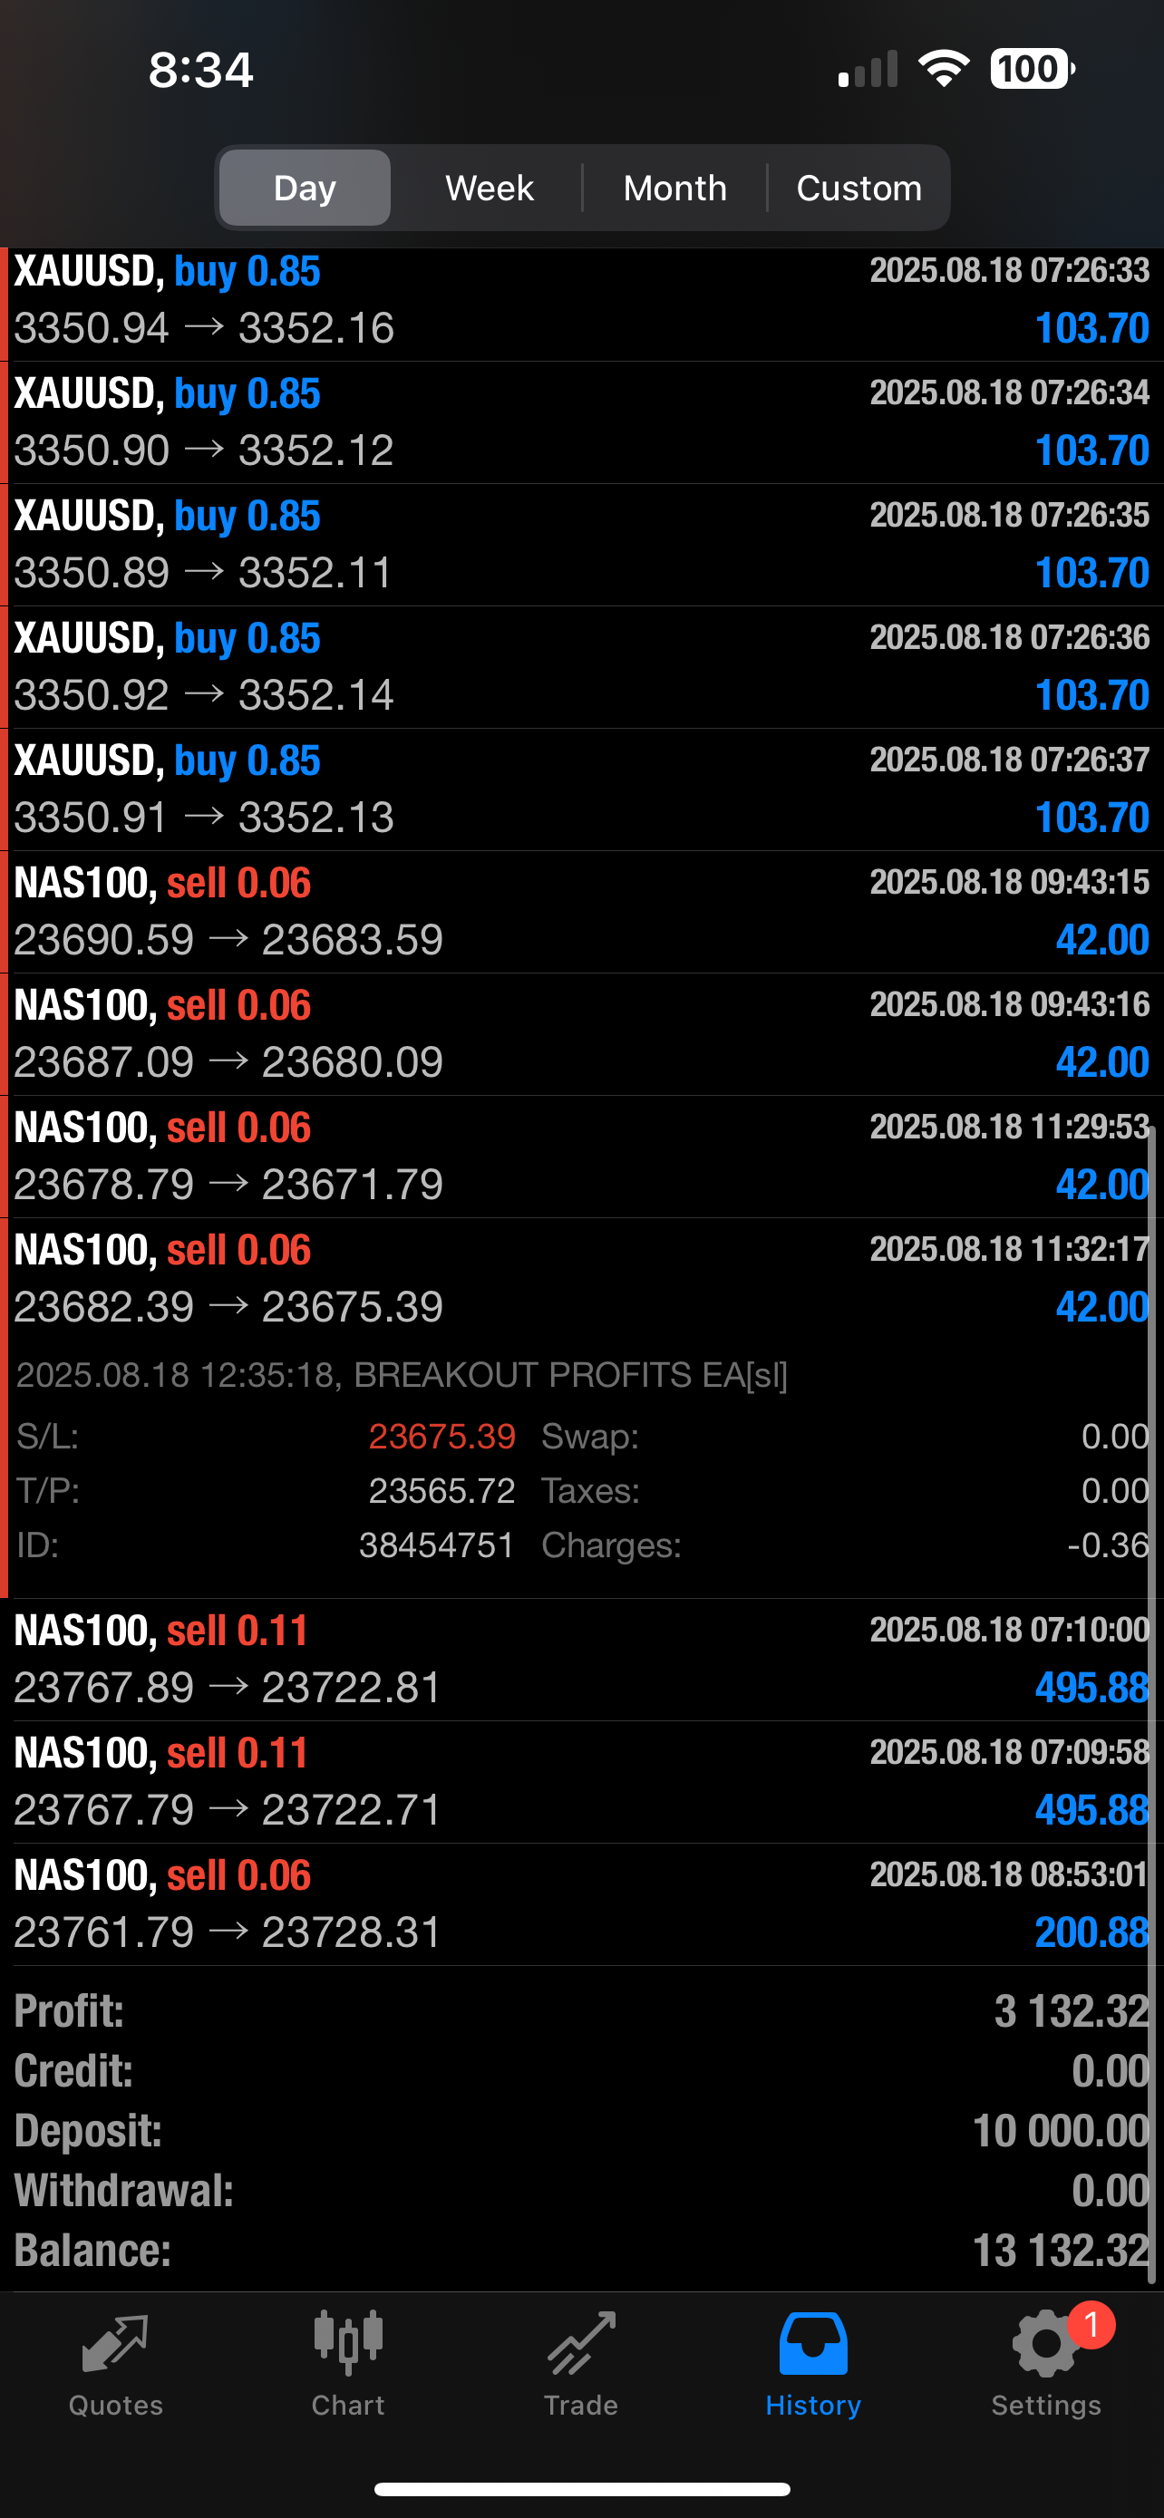Open NAS100 sell 0.06 trade at 08:53:01

pos(581,1903)
